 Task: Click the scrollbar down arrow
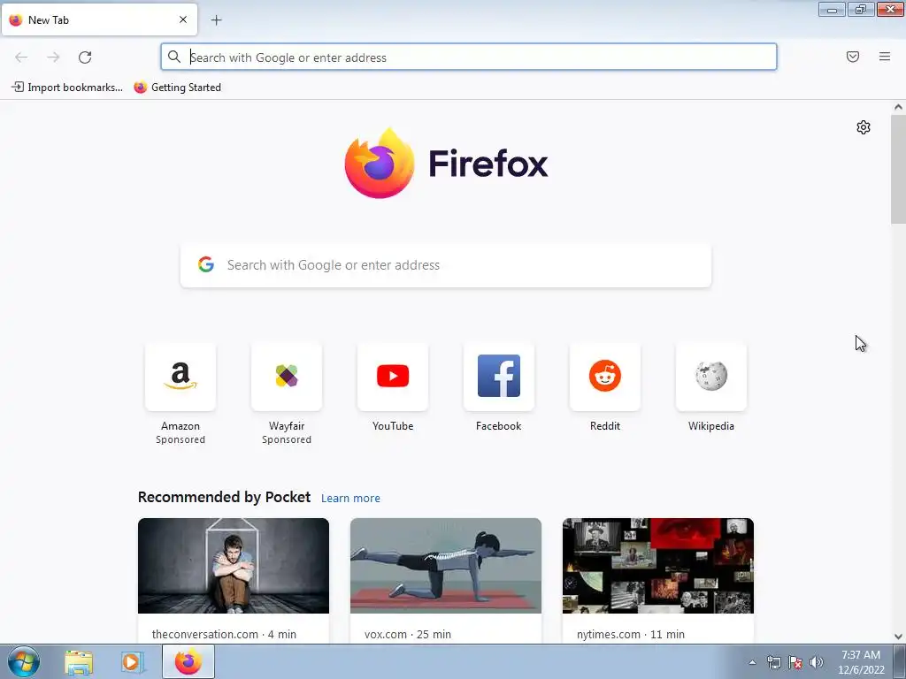point(898,637)
